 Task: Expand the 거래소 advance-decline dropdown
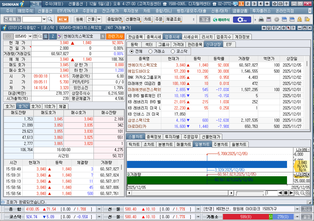[x=297, y=217]
